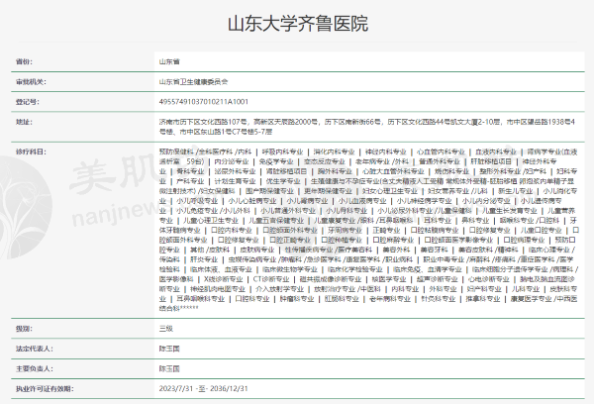
Task: Click the CT诊断专业 entry
Action: [271, 279]
